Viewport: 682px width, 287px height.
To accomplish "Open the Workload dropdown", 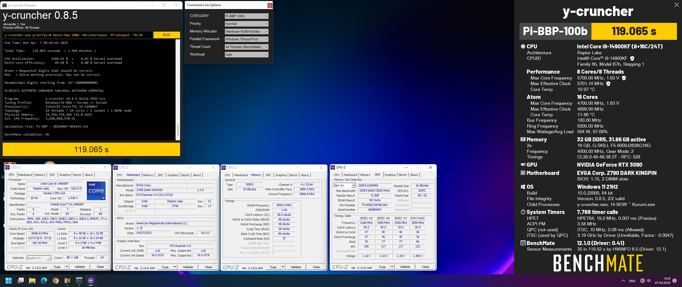I will pos(246,54).
